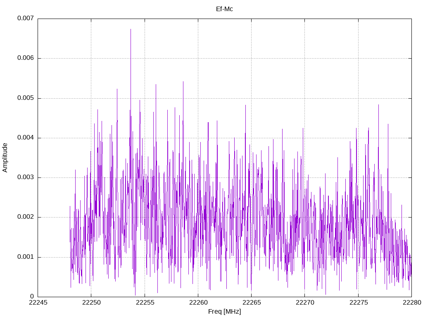Click the x-axis tick label 22245
Image resolution: width=423 pixels, height=317 pixels.
click(x=38, y=303)
